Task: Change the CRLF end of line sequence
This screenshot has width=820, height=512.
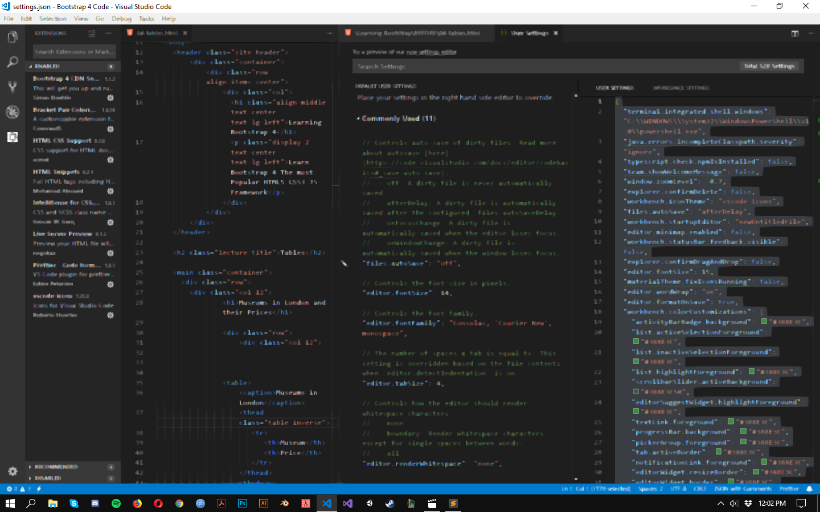Action: (700, 489)
